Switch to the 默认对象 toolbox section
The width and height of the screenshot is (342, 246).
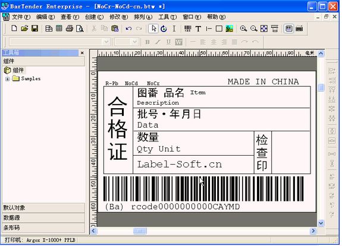(43, 208)
